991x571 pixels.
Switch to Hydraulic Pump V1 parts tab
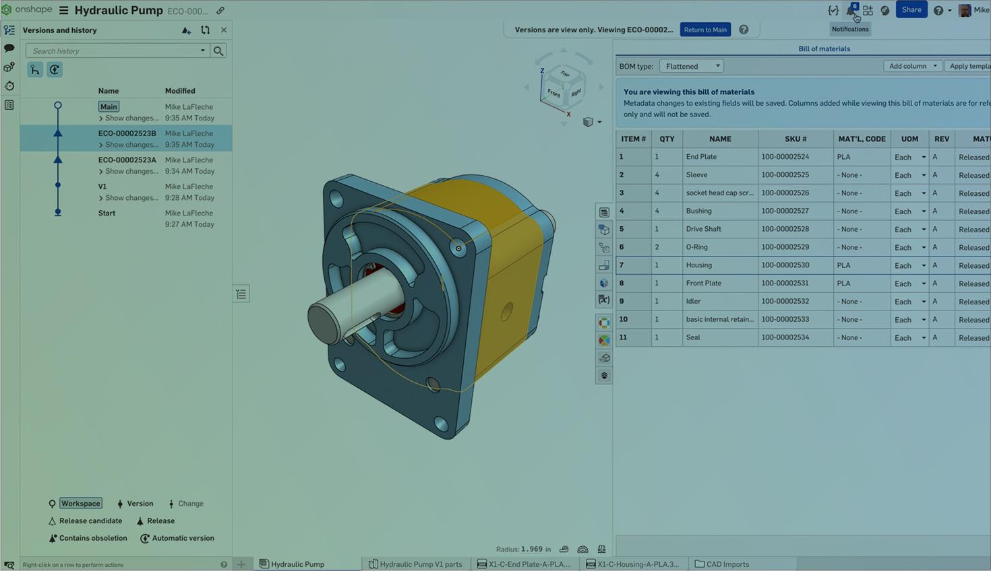415,564
